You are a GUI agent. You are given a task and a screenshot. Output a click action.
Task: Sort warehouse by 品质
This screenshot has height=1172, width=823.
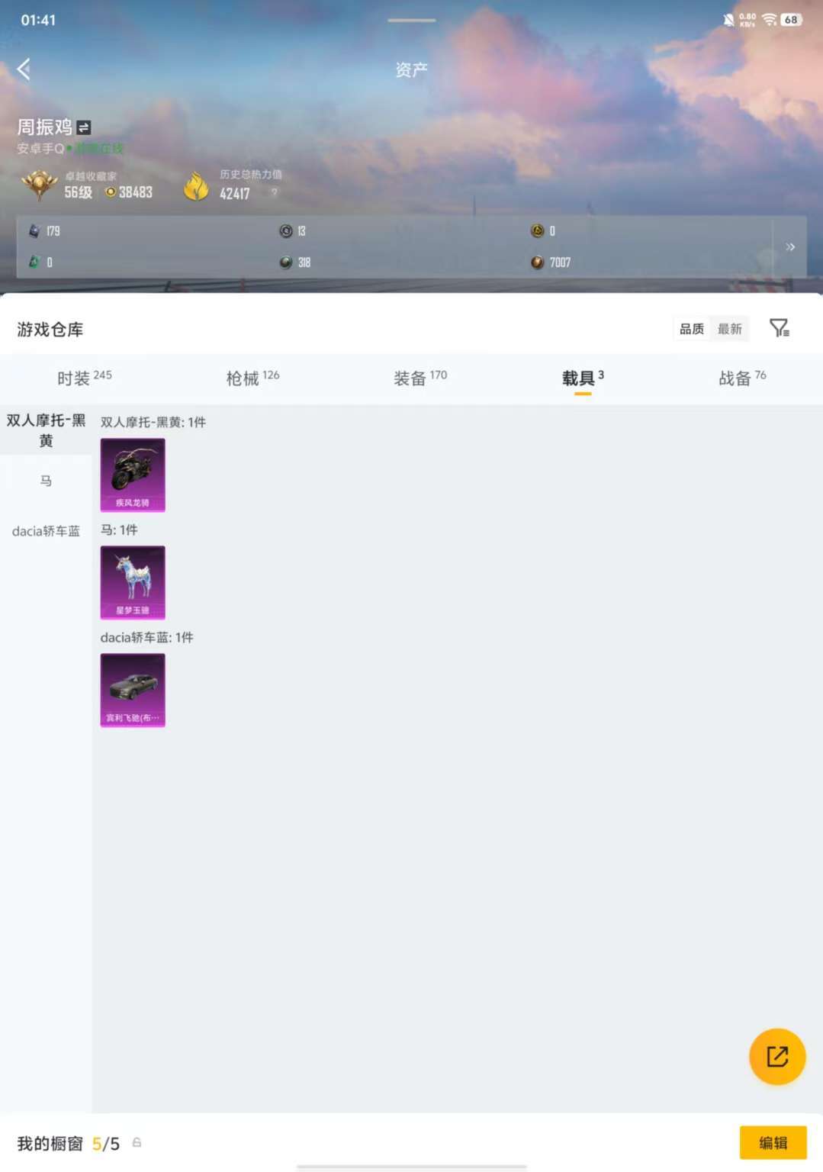pos(692,329)
